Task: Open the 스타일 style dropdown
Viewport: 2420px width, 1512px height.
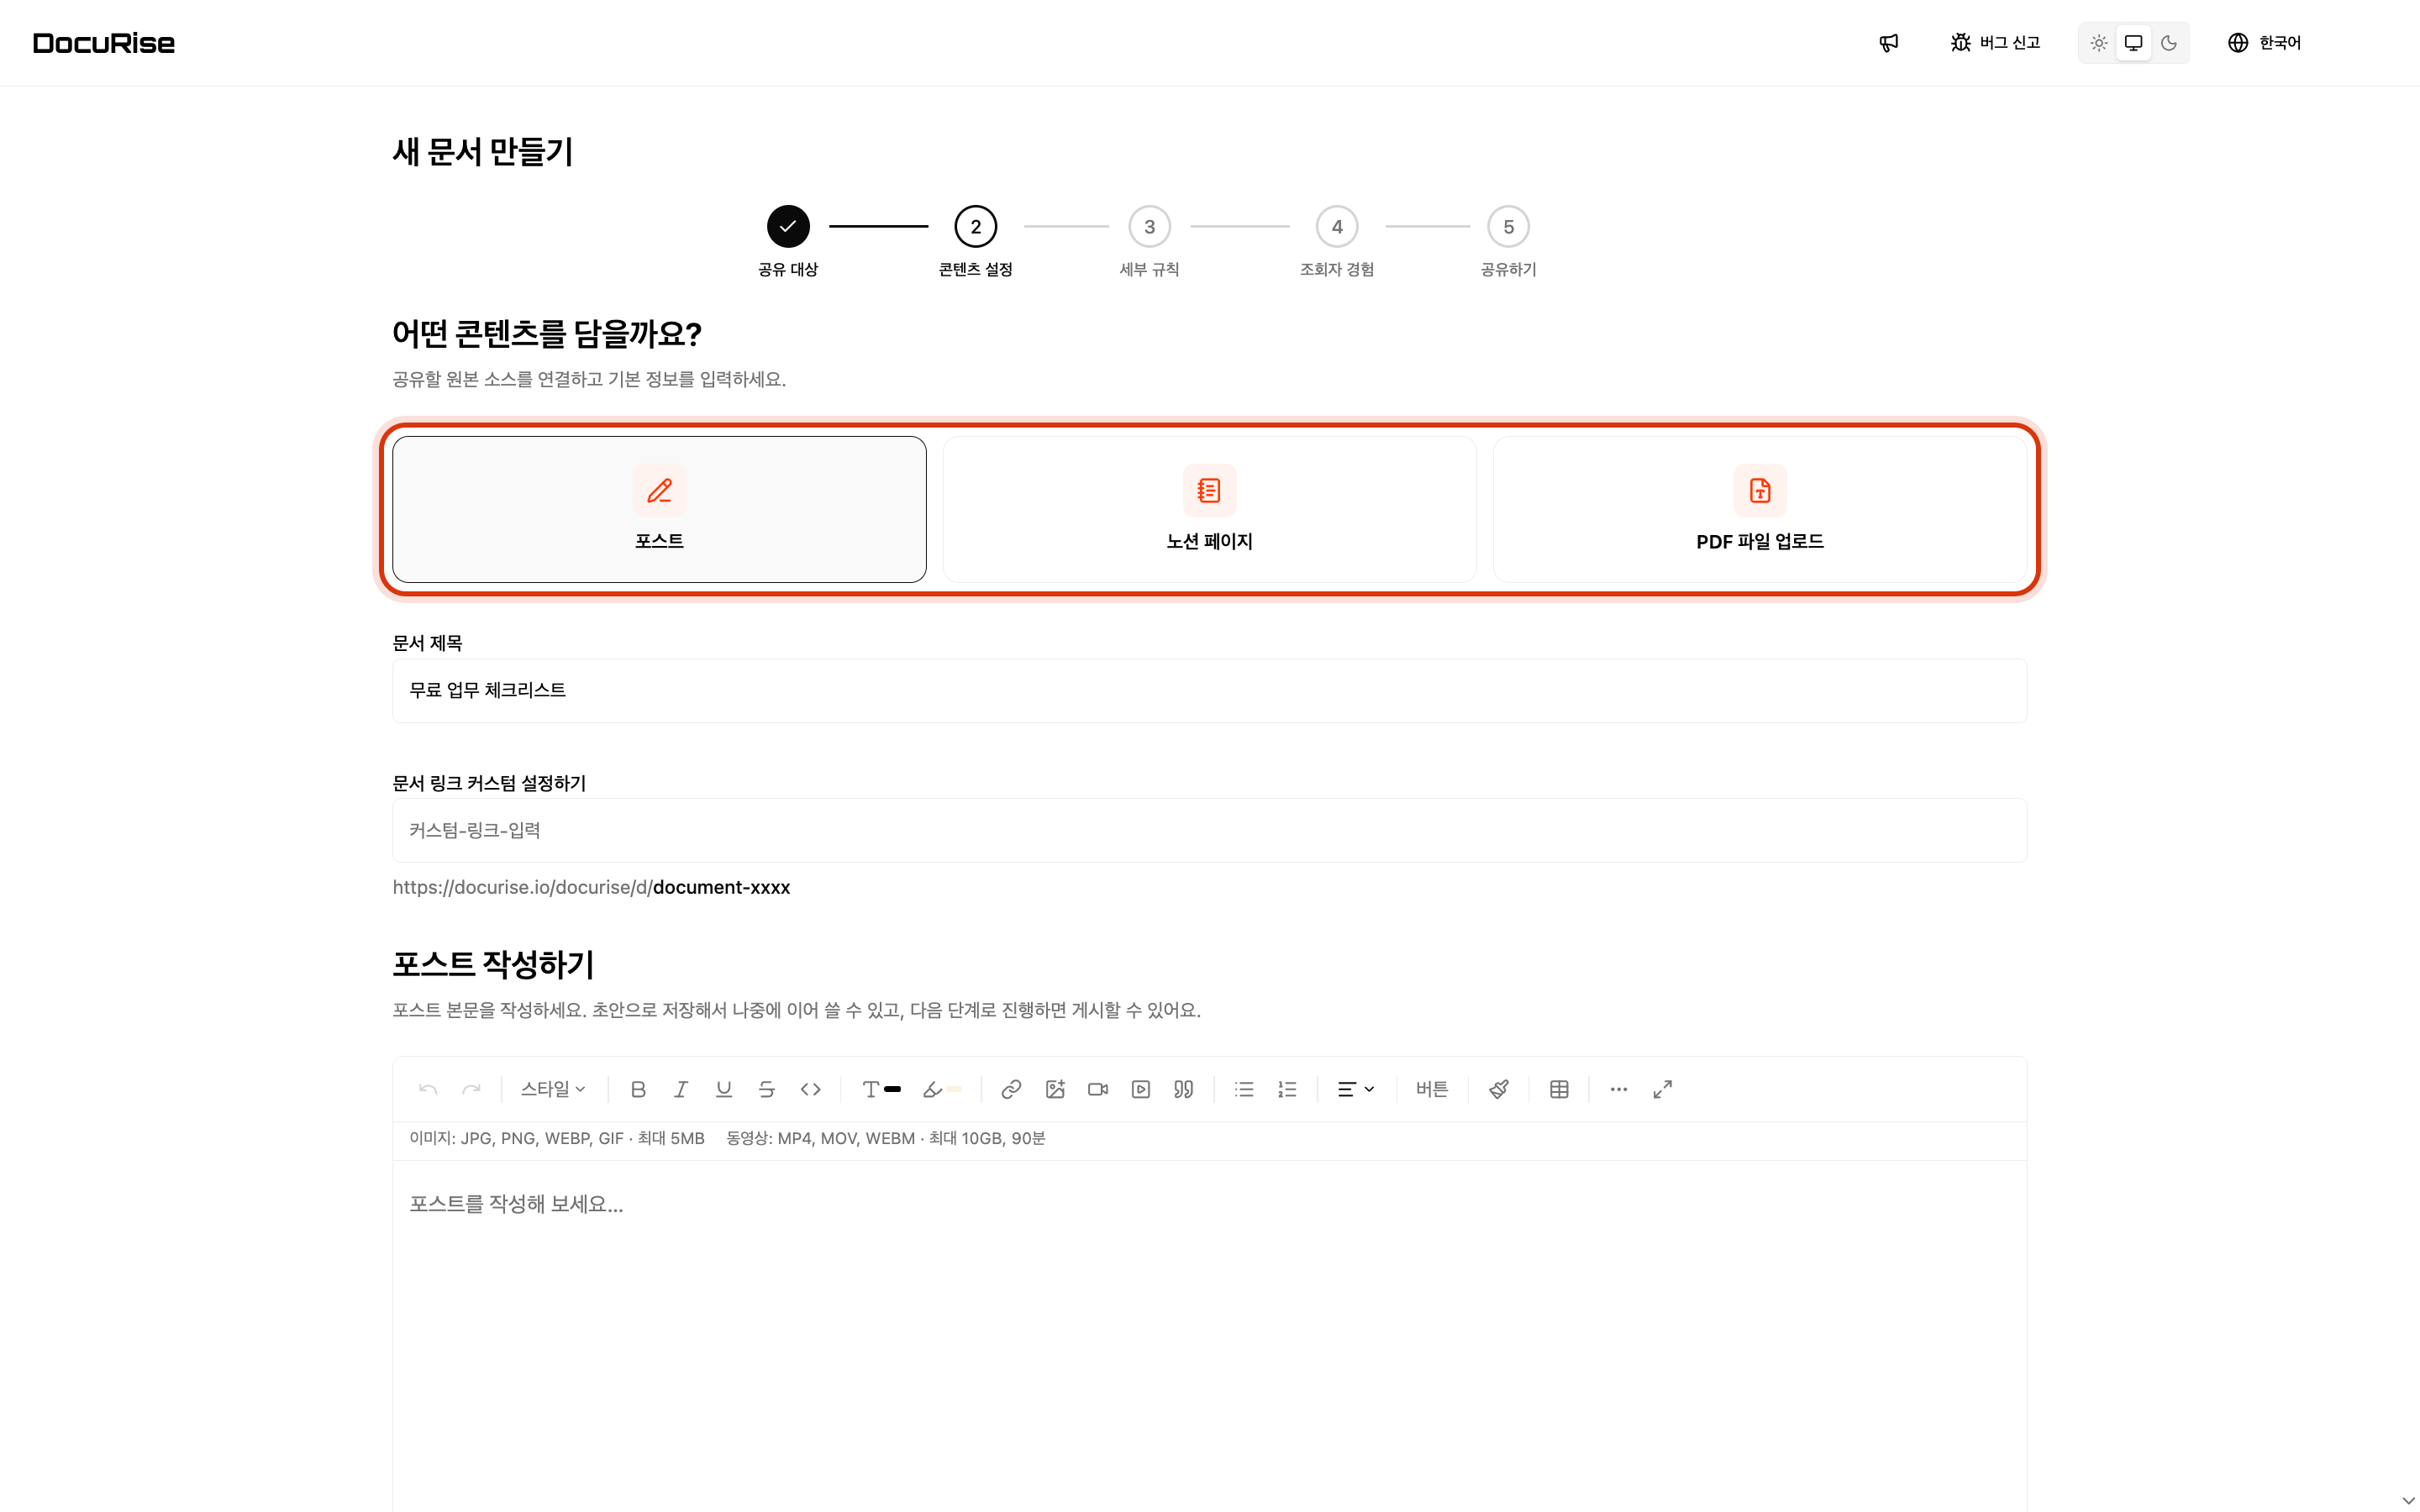Action: pyautogui.click(x=553, y=1089)
